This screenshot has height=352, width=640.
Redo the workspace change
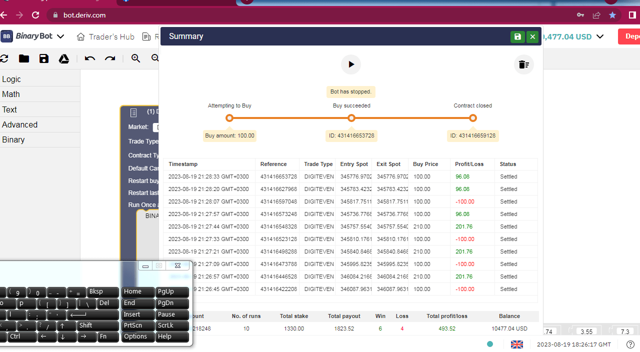click(x=110, y=58)
